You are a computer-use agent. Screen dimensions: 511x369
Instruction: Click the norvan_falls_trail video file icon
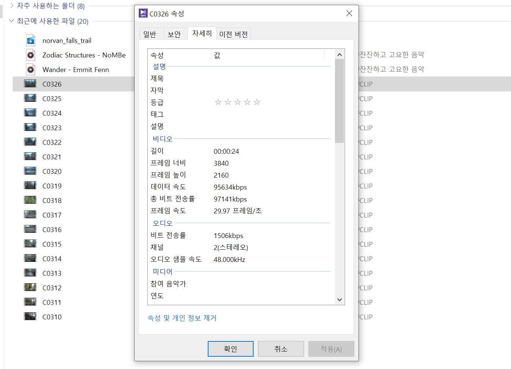31,41
